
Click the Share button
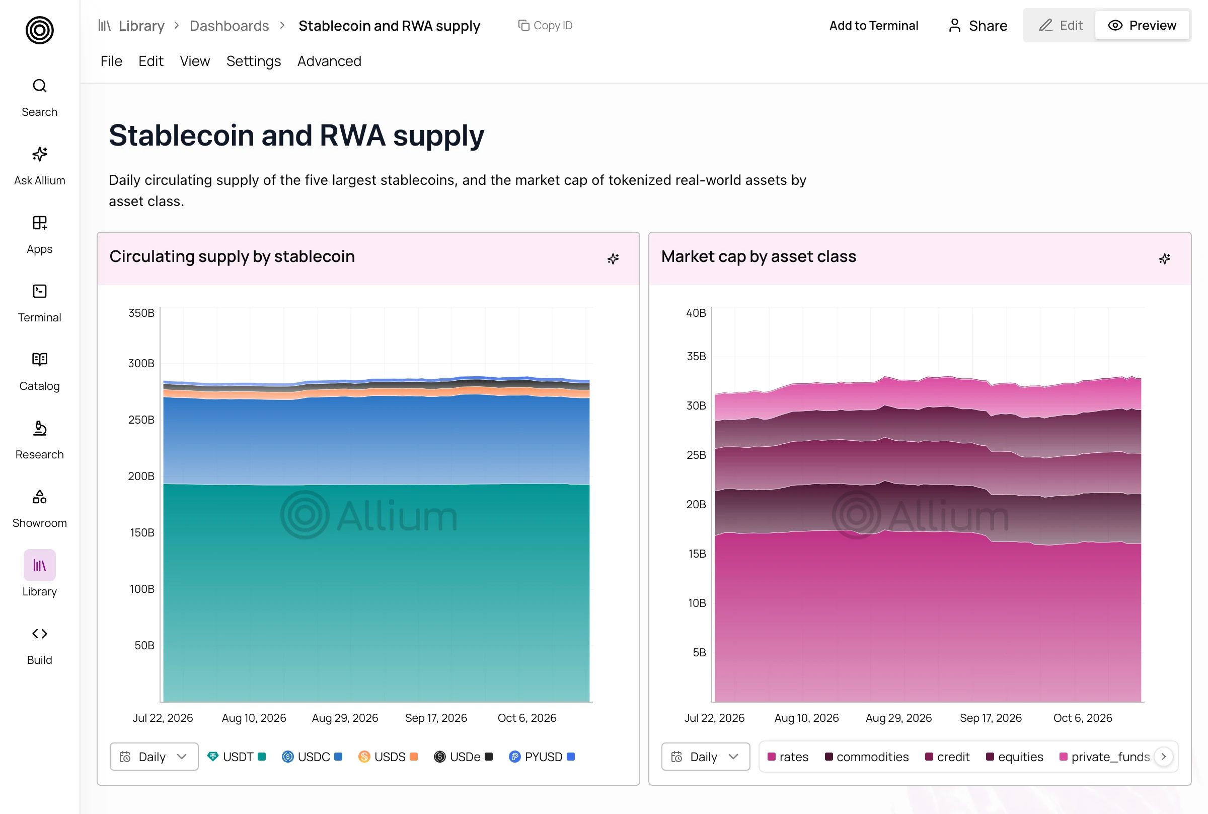click(x=977, y=25)
